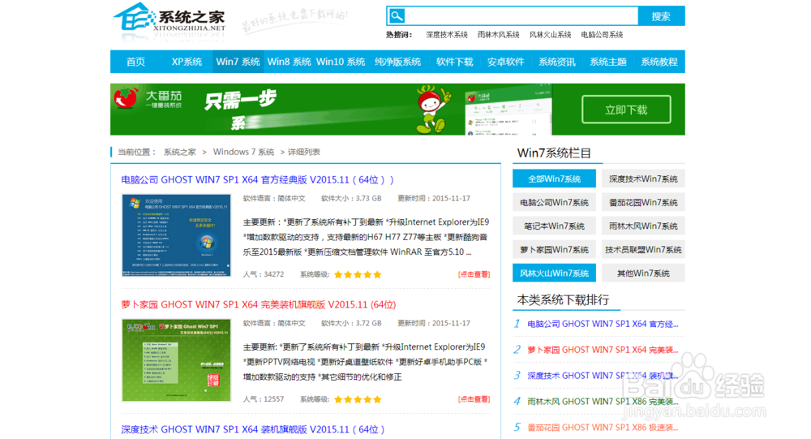Open 深度技术 GHOST WIN7 装机旗舰版 title
This screenshot has width=811, height=439.
point(253,429)
